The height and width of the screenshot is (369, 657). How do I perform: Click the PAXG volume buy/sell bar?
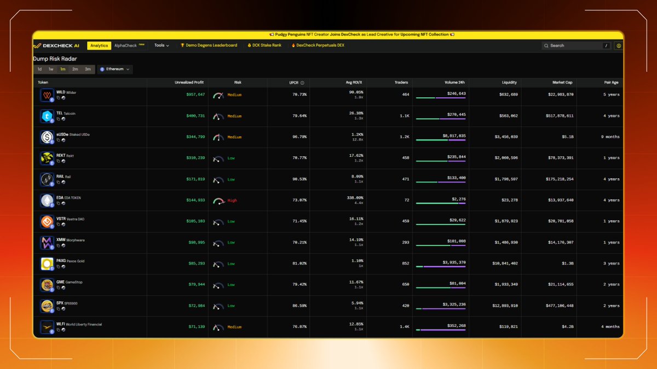[x=441, y=267]
